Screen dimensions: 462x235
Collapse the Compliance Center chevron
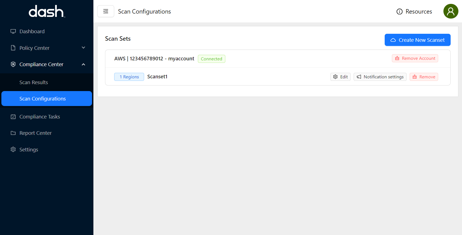click(83, 64)
